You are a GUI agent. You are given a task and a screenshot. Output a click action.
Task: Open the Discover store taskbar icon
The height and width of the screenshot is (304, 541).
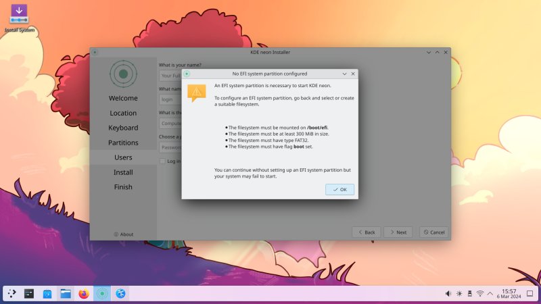(47, 294)
